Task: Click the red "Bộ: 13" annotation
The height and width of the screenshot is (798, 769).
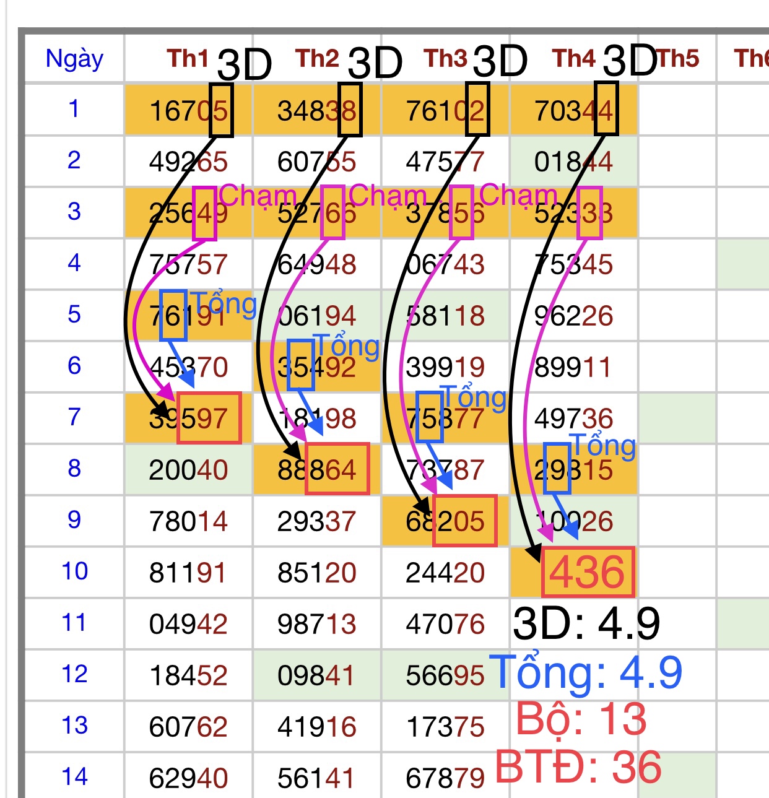Action: tap(581, 719)
